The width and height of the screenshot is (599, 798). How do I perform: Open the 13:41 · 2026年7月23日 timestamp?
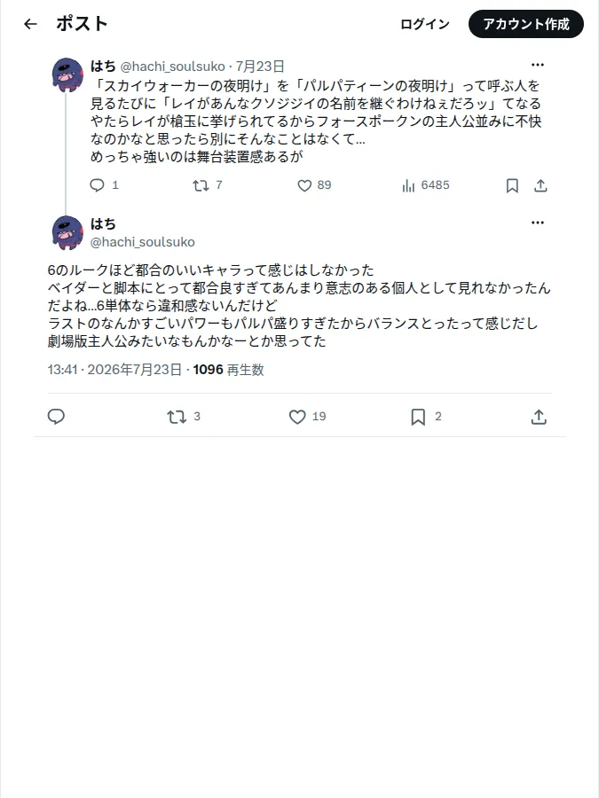coord(114,370)
